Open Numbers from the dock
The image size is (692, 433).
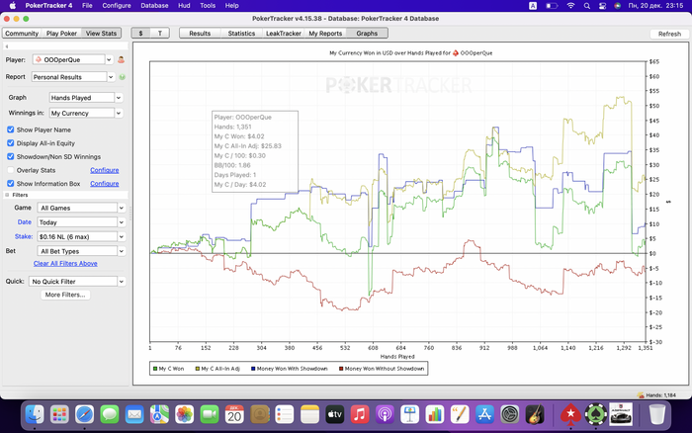pyautogui.click(x=435, y=414)
